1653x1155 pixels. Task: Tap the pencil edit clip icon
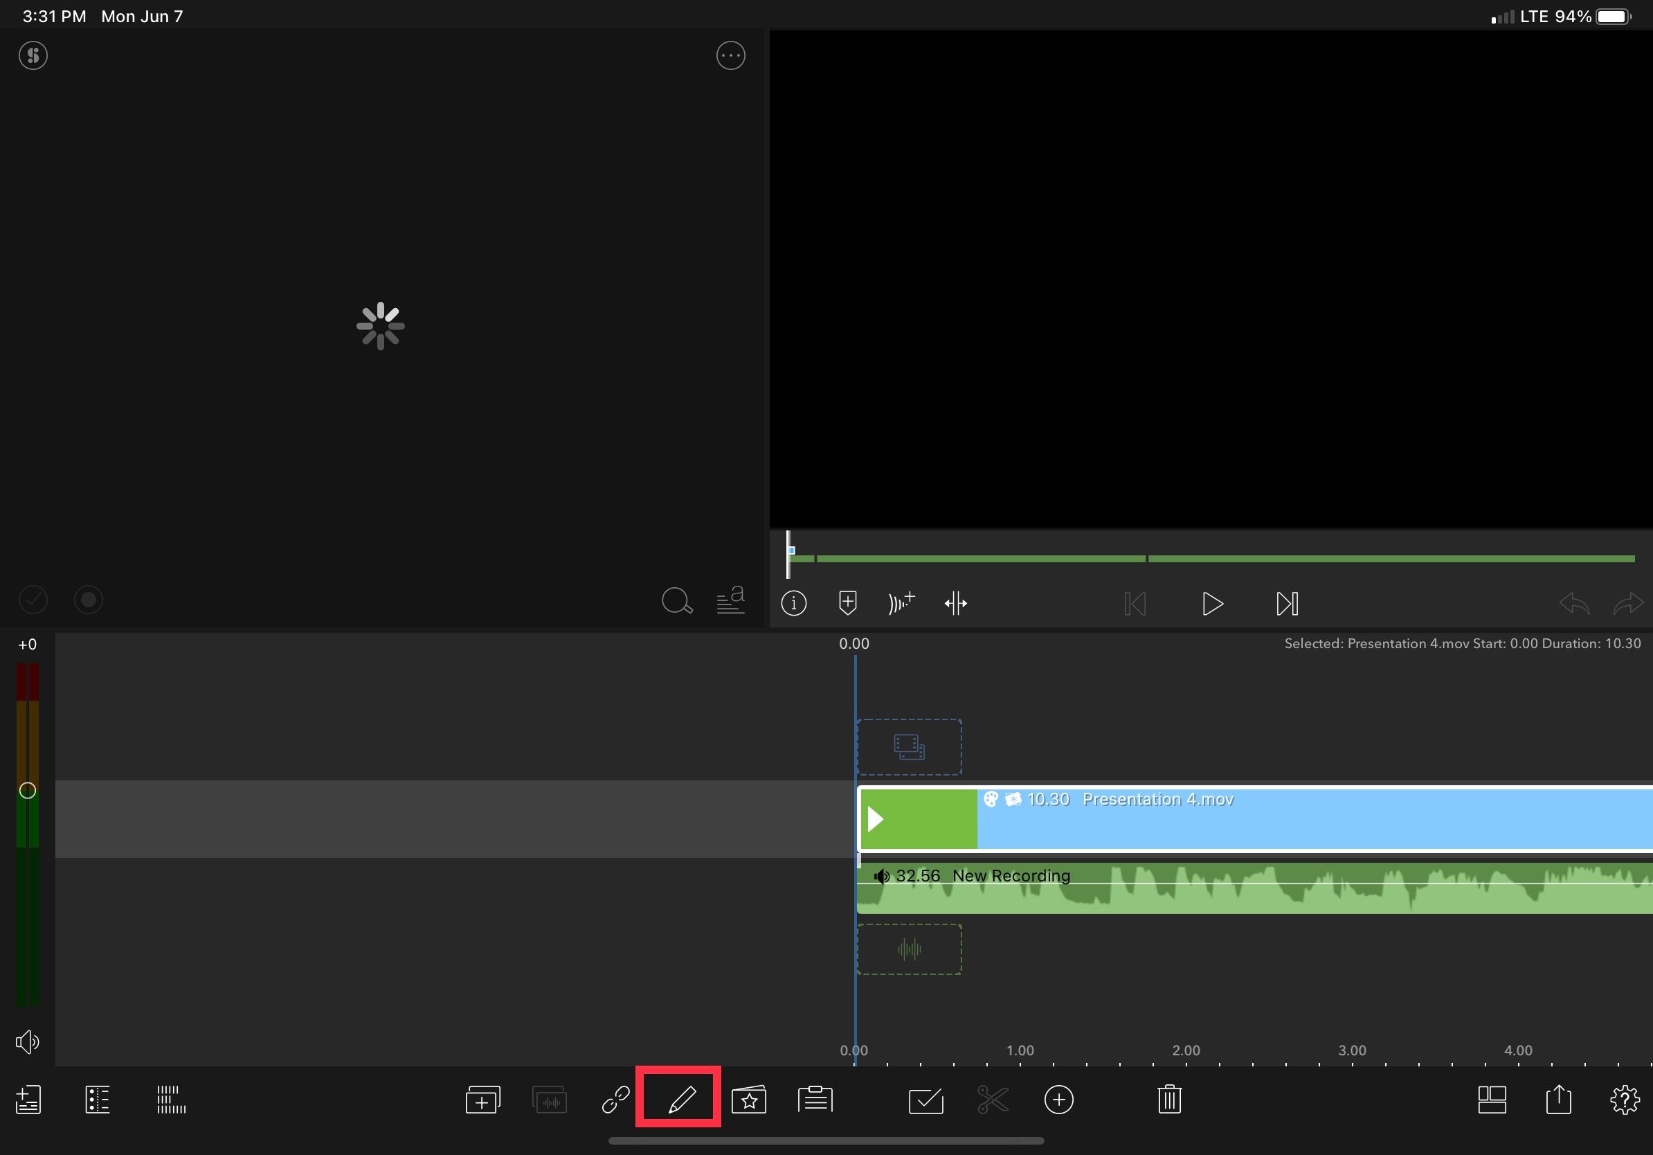pos(680,1099)
